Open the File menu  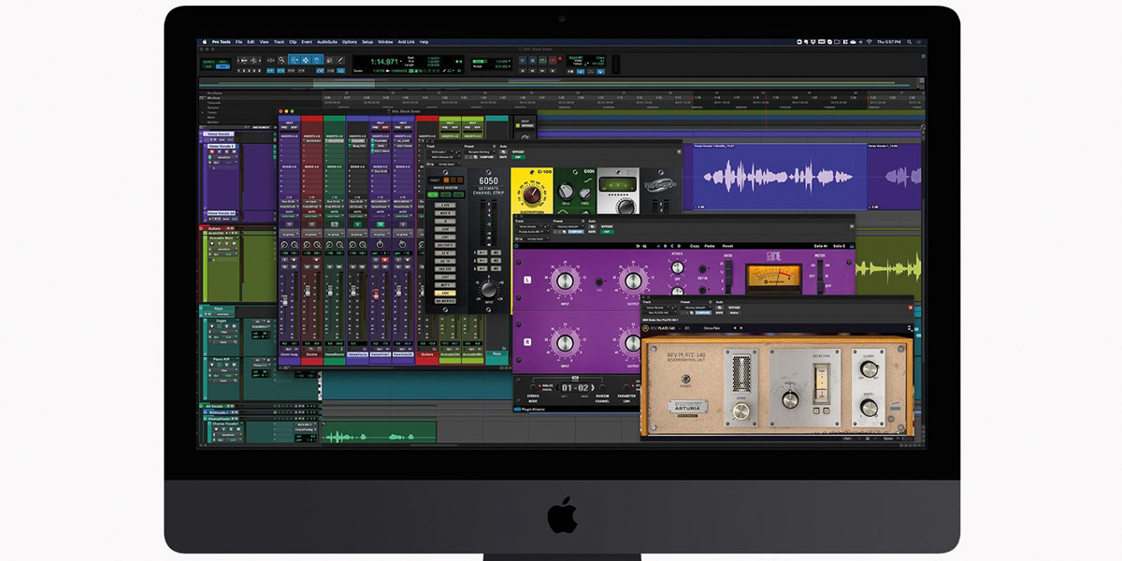(x=238, y=42)
